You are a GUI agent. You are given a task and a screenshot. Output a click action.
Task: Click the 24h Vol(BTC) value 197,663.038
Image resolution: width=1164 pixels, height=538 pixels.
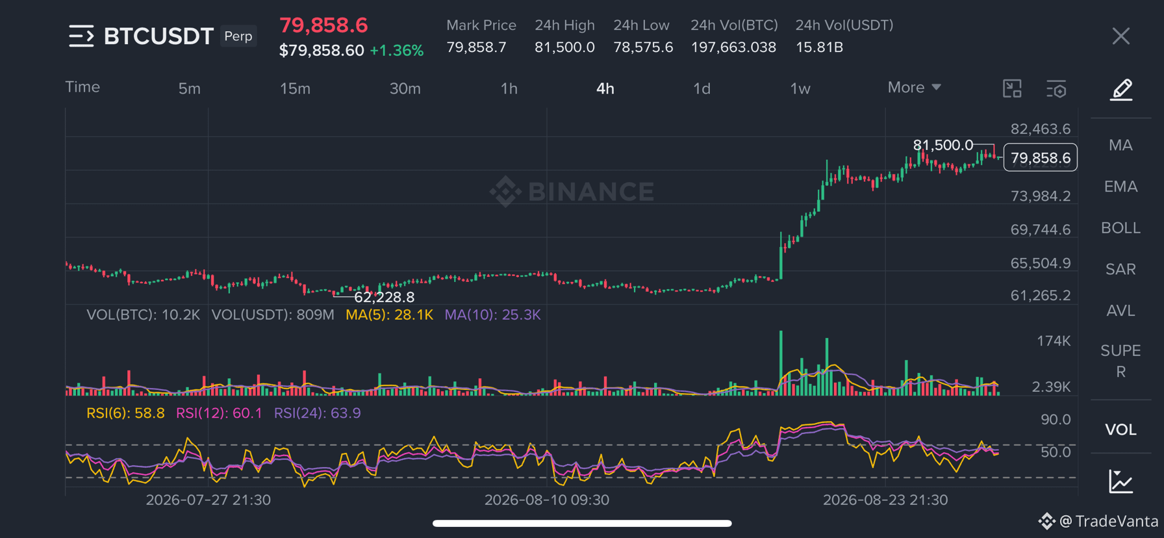click(x=733, y=47)
